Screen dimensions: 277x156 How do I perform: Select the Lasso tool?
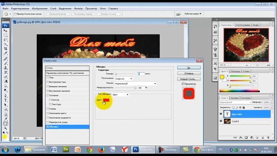pos(5,39)
